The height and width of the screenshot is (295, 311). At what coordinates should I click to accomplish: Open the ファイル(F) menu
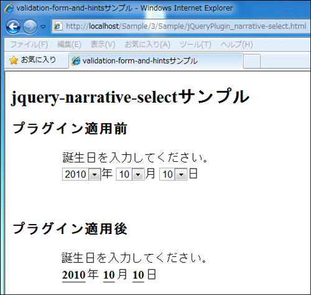pos(29,45)
